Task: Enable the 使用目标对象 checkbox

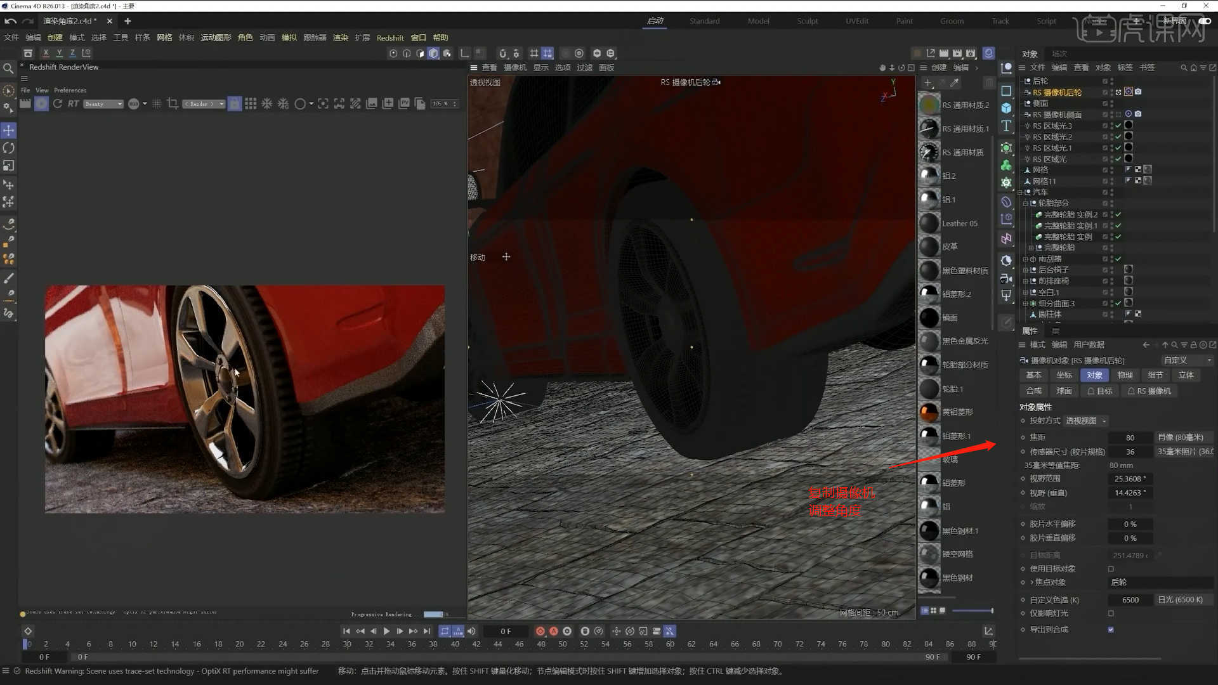Action: tap(1111, 568)
